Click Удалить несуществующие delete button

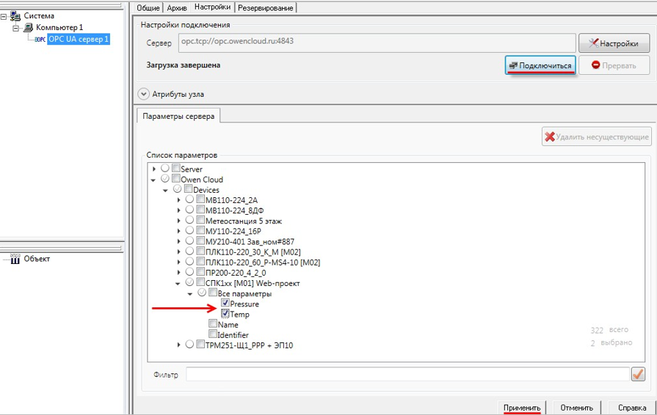coord(596,136)
